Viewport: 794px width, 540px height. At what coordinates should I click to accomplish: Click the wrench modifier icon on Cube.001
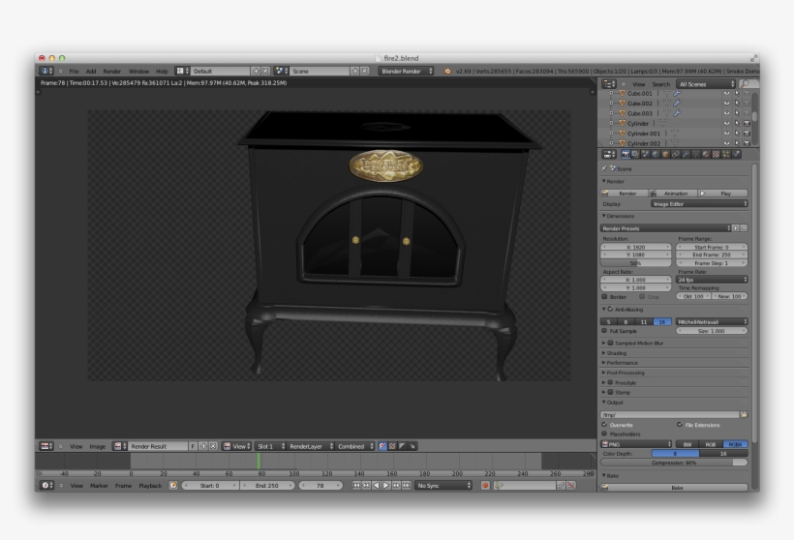[677, 94]
